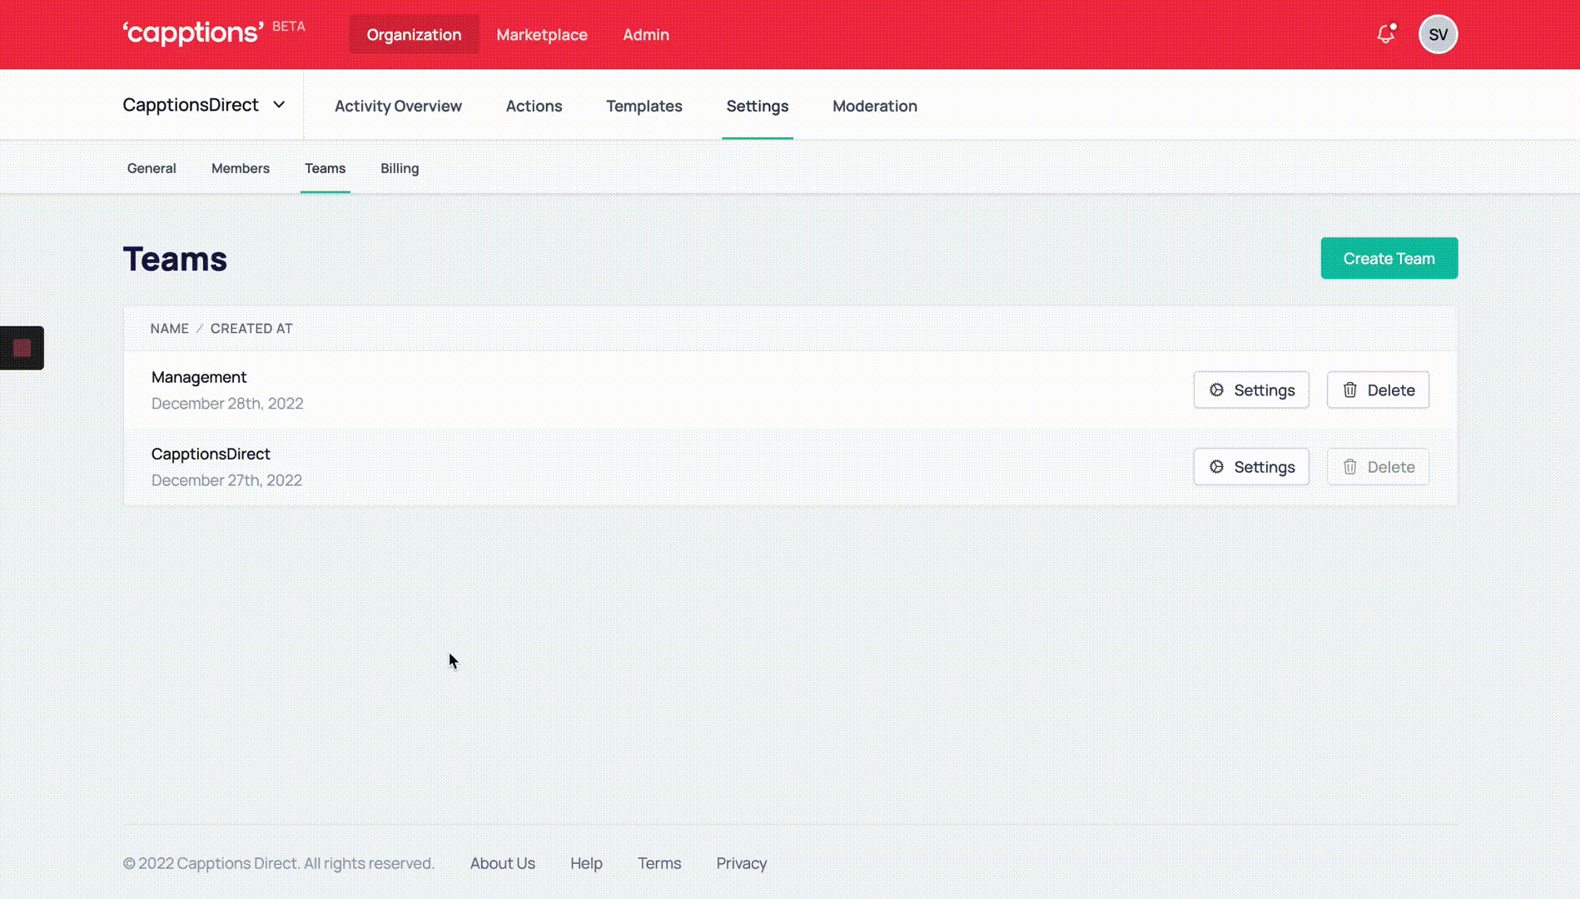The height and width of the screenshot is (899, 1580).
Task: Open Settings for the CapptionsDirect team
Action: click(x=1250, y=466)
